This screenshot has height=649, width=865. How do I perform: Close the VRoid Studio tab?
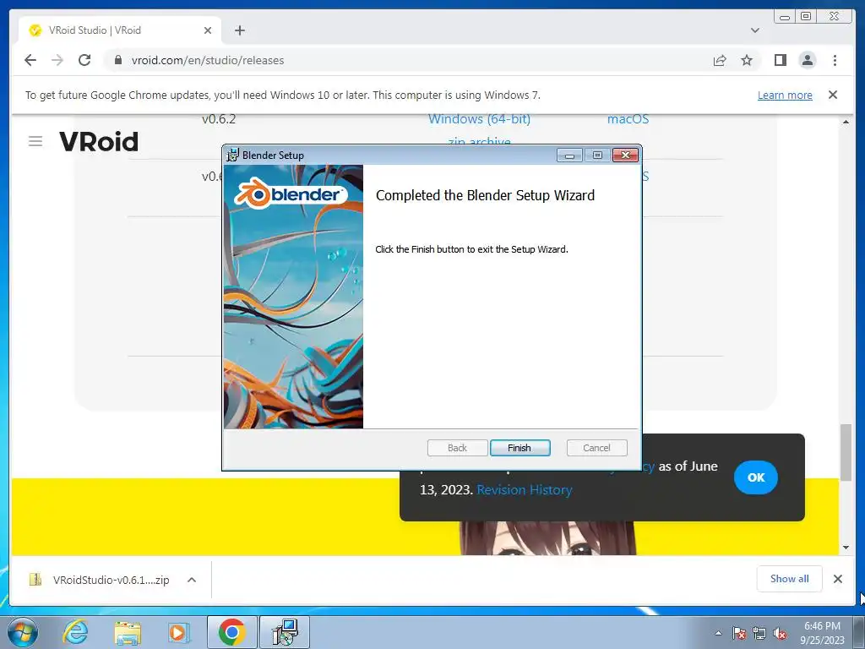(x=208, y=30)
